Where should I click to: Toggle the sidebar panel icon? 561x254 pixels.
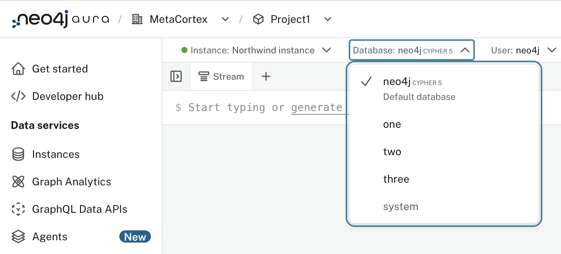(176, 76)
